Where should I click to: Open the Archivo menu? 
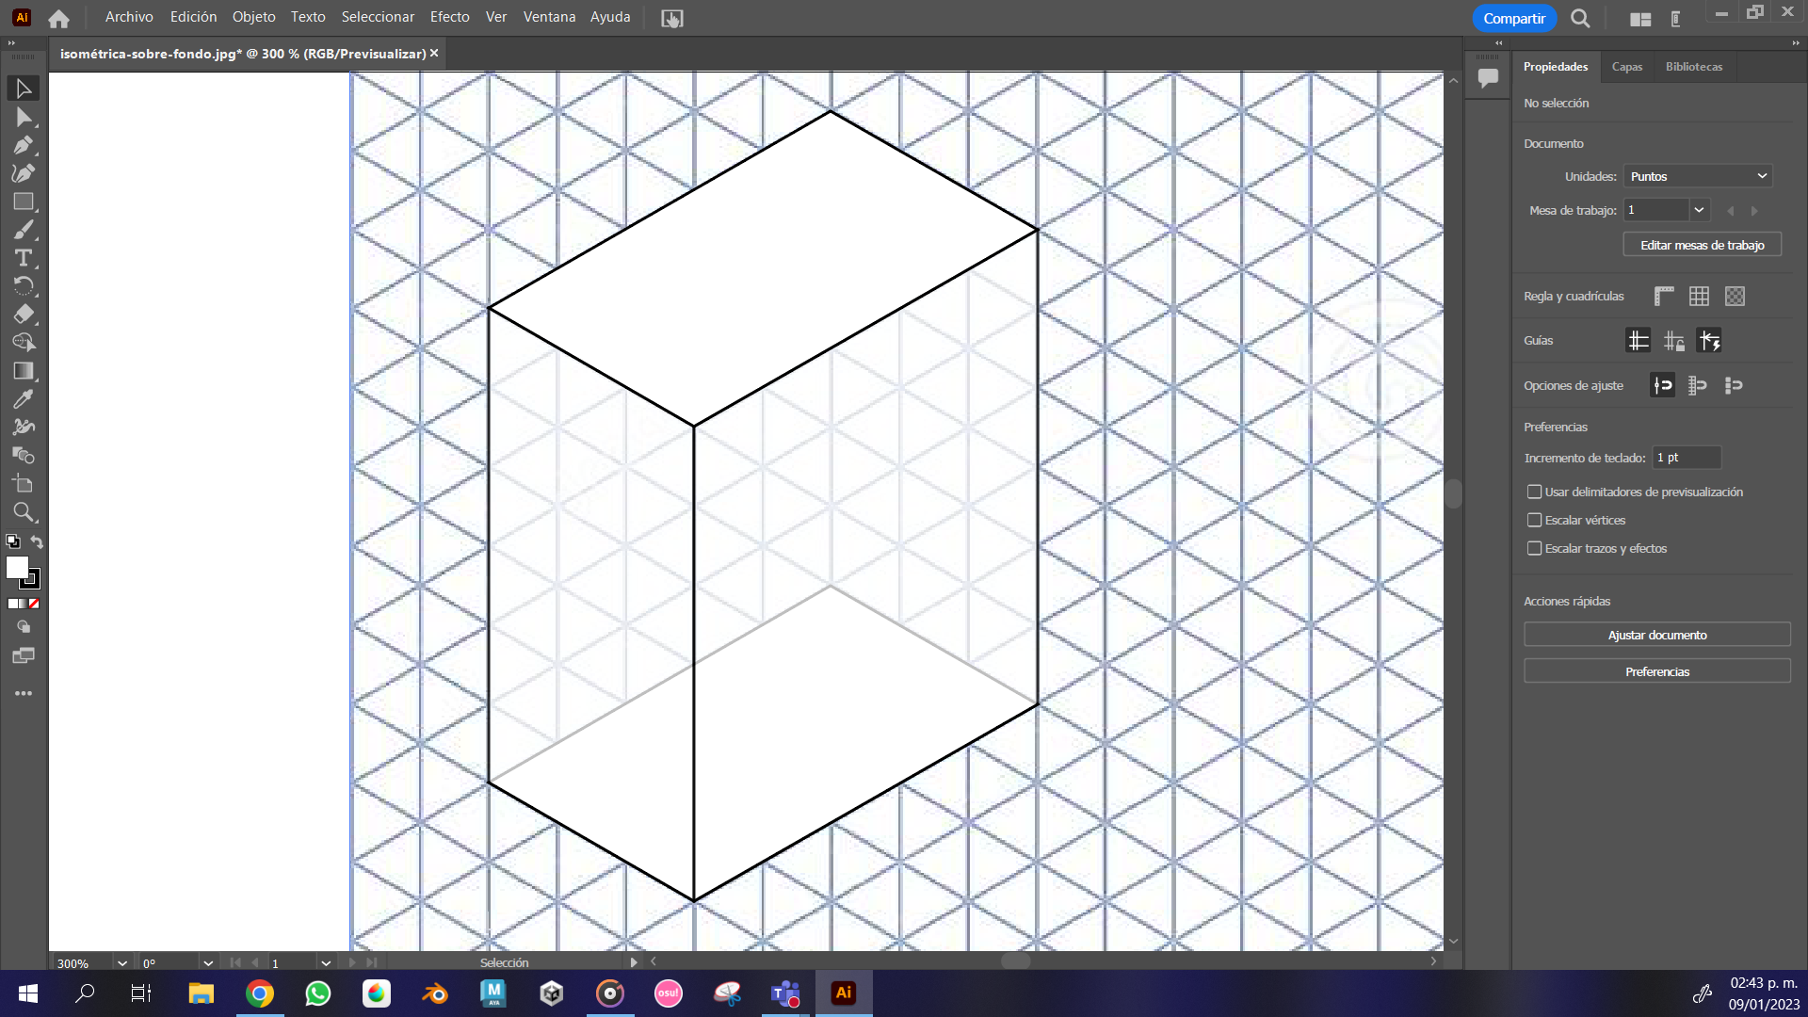click(129, 17)
